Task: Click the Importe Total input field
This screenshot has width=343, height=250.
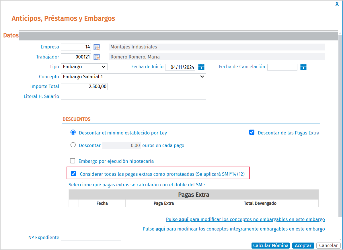Action: tap(84, 87)
